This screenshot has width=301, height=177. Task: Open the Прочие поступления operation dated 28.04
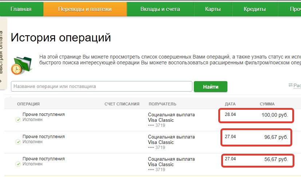pyautogui.click(x=44, y=114)
